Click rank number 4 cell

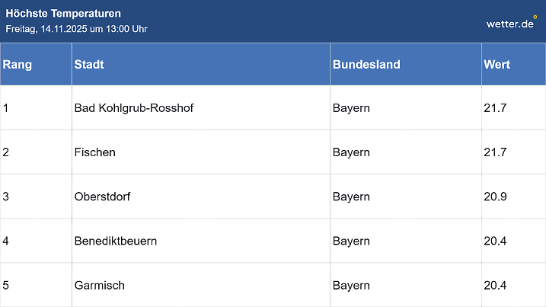(x=6, y=241)
